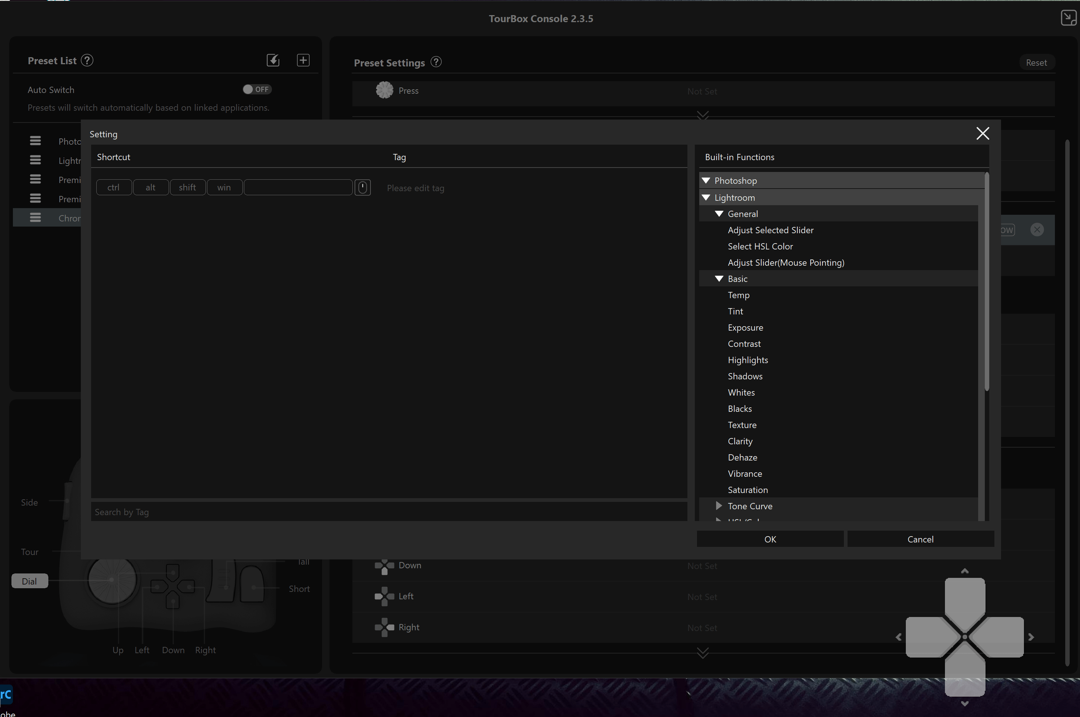Choose the Tint function
Image resolution: width=1080 pixels, height=717 pixels.
coord(735,311)
